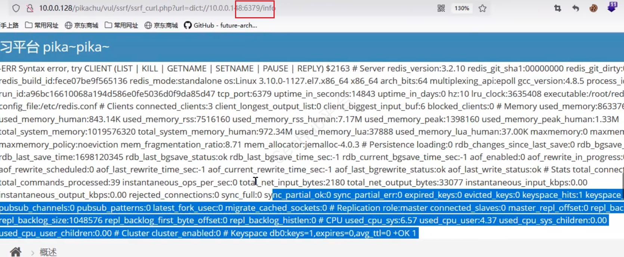The image size is (624, 257).
Task: Open the cookie extension icon
Action: (x=593, y=8)
